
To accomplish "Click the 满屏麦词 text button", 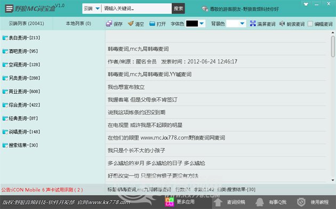I will coord(266,24).
